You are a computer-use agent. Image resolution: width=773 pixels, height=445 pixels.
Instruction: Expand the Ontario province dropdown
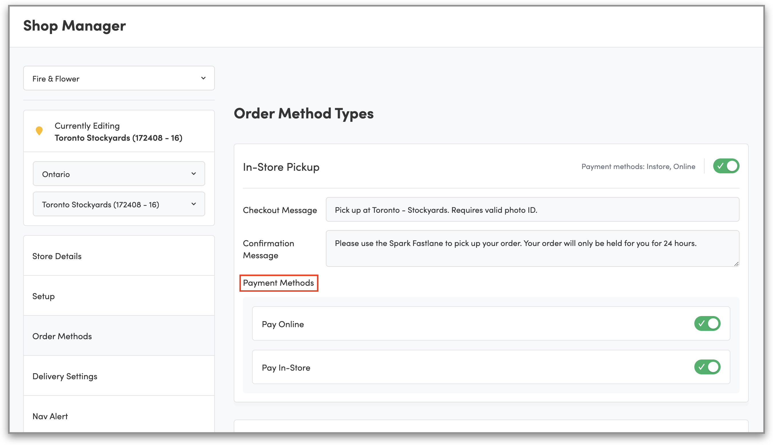(119, 174)
